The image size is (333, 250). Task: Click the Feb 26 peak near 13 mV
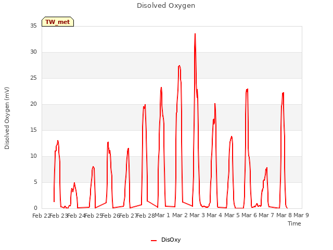point(108,142)
